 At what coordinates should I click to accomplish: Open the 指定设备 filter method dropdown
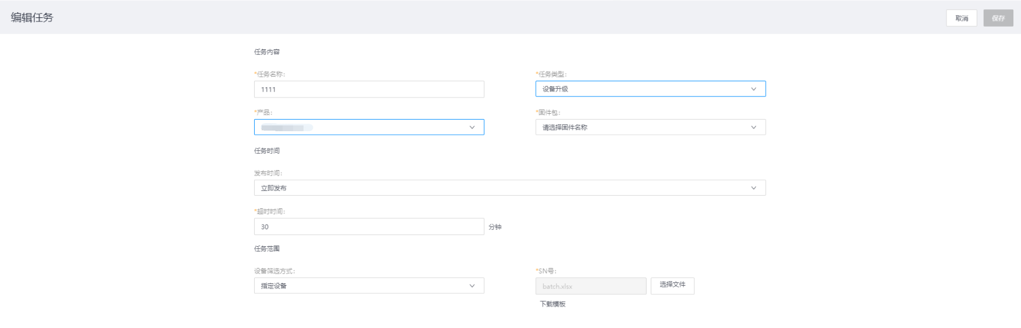coord(360,286)
